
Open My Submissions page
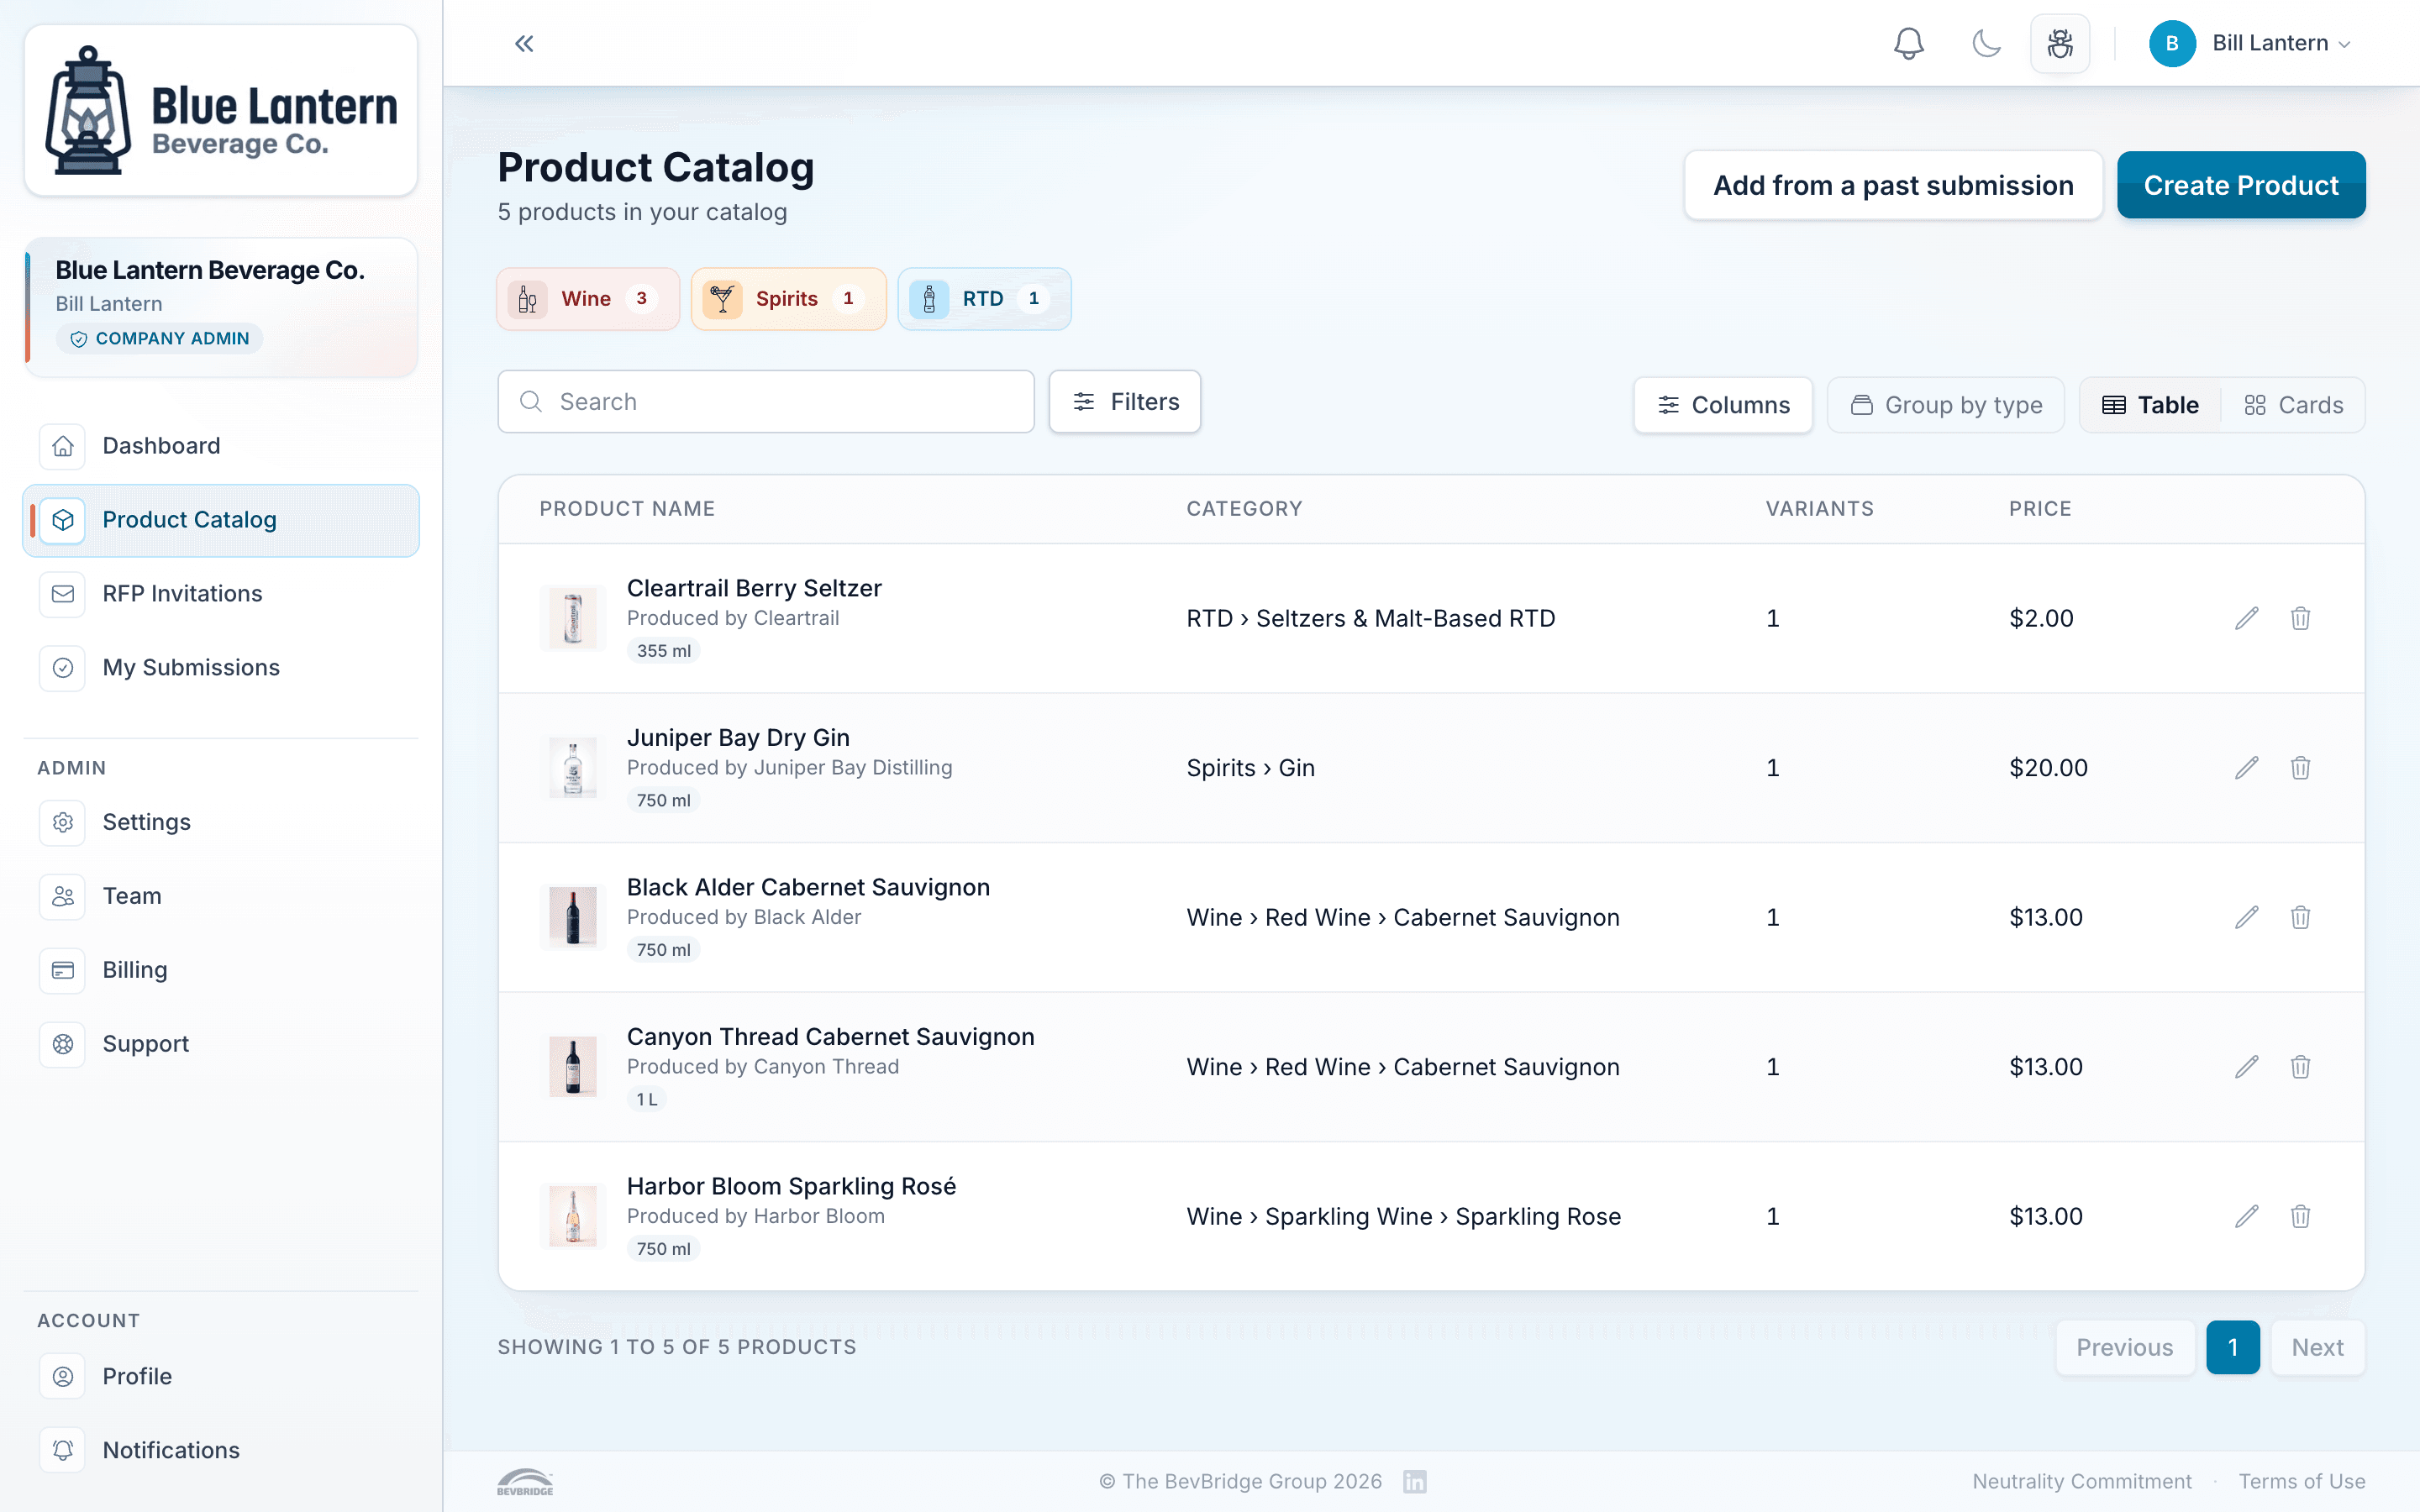(x=221, y=668)
